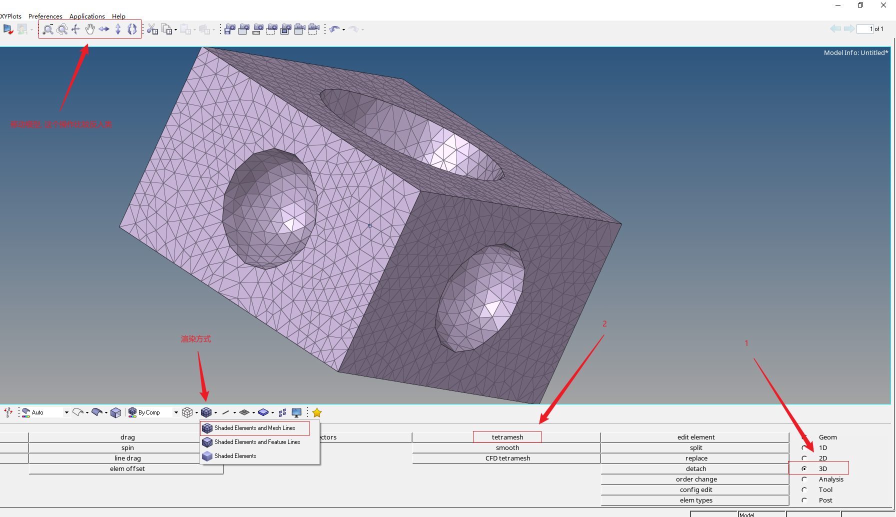Click the yellow star favorites icon
Viewport: 896px width, 517px height.
pos(317,412)
